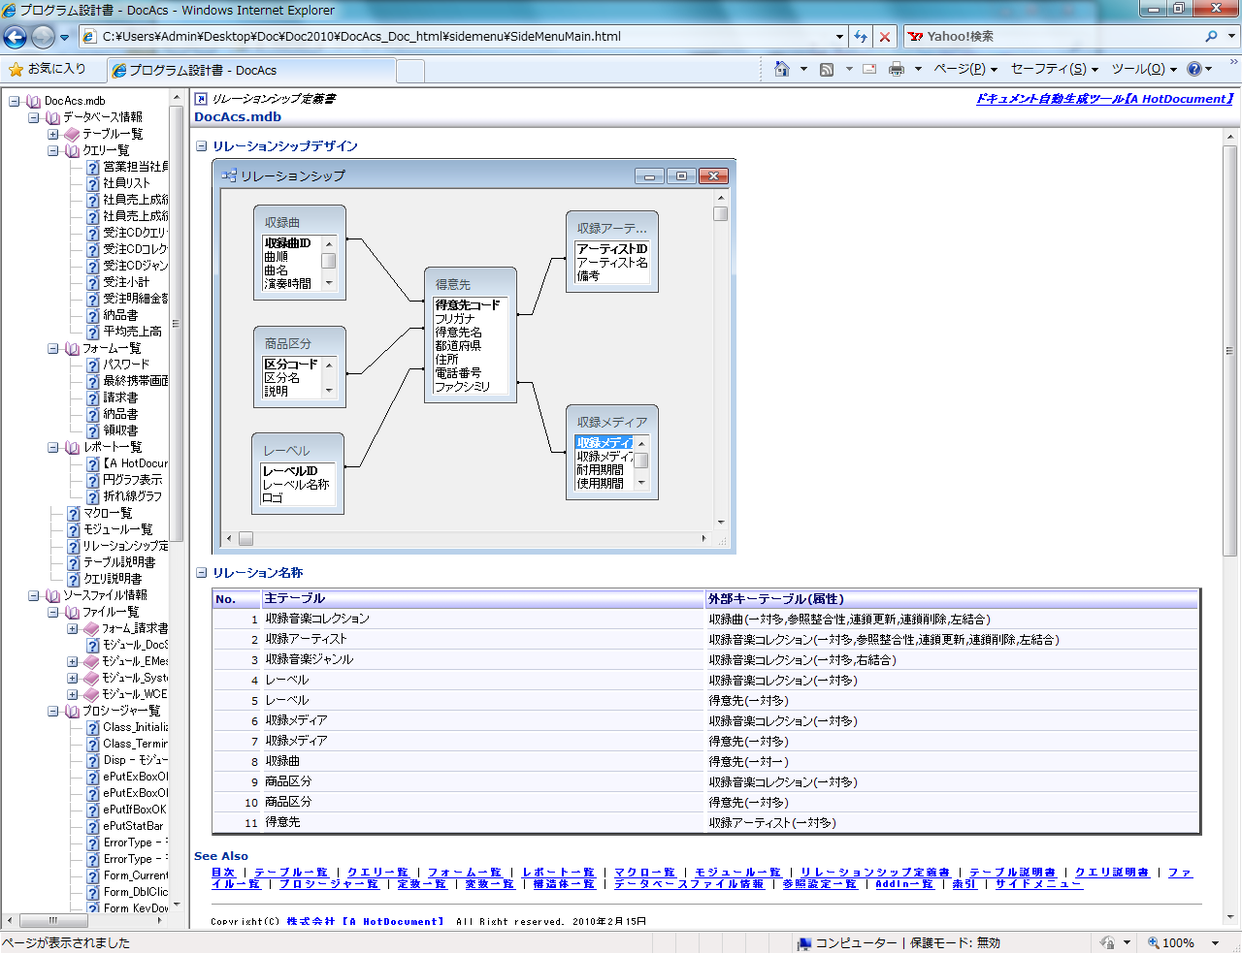Viewport: 1242px width, 954px height.
Task: Collapse the リレーション名称 section
Action: pos(202,573)
